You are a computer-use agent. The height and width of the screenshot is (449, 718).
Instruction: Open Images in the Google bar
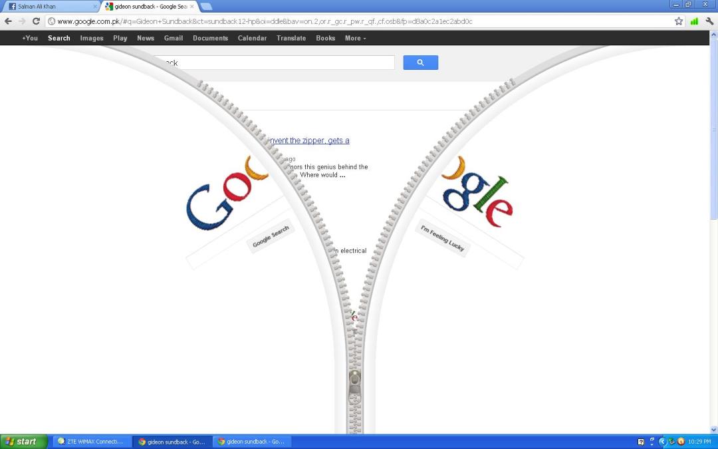92,38
